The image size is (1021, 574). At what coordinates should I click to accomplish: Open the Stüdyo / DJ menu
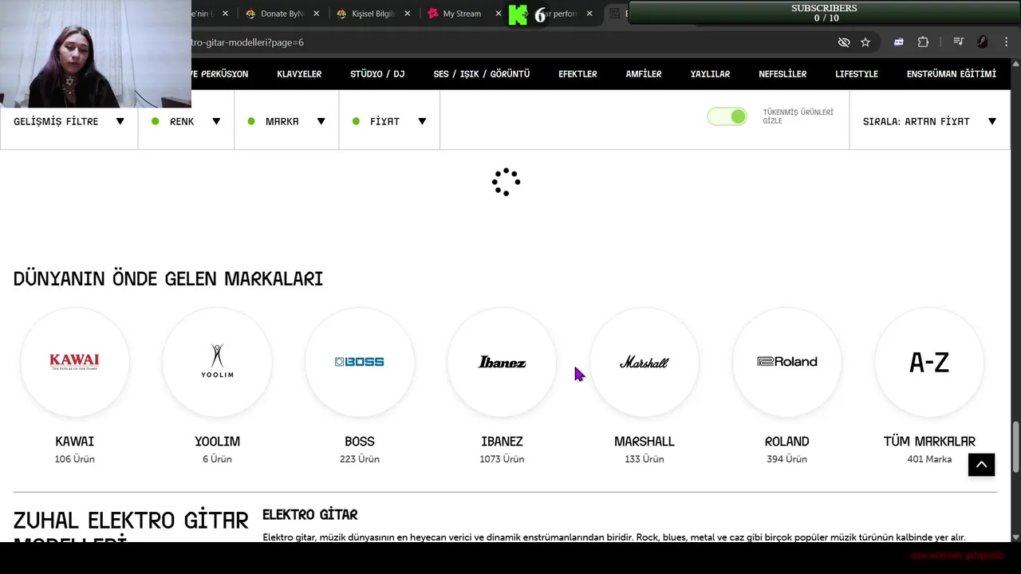(x=377, y=74)
